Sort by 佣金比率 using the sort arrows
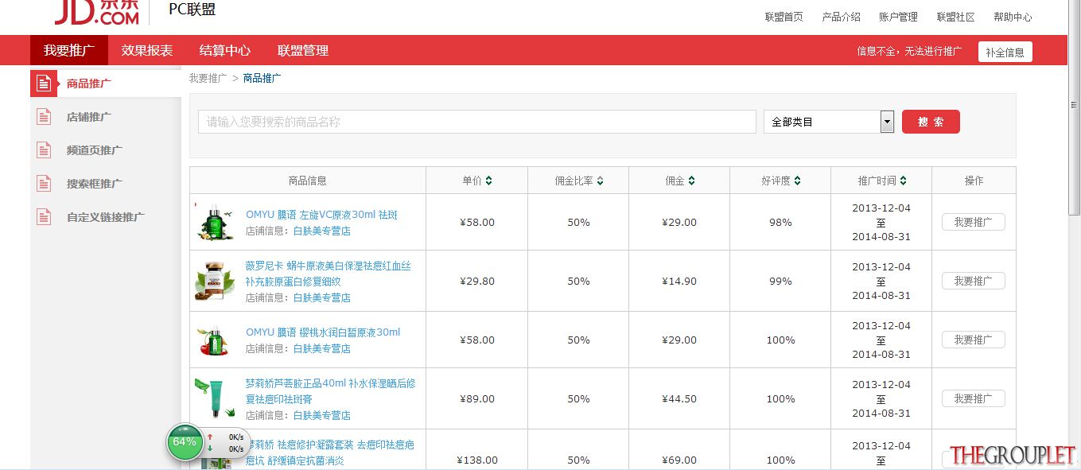The height and width of the screenshot is (470, 1081). pos(600,181)
